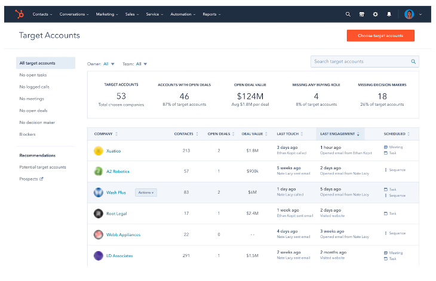Open the Xuatico company link
Image resolution: width=436 pixels, height=281 pixels.
[x=113, y=151]
